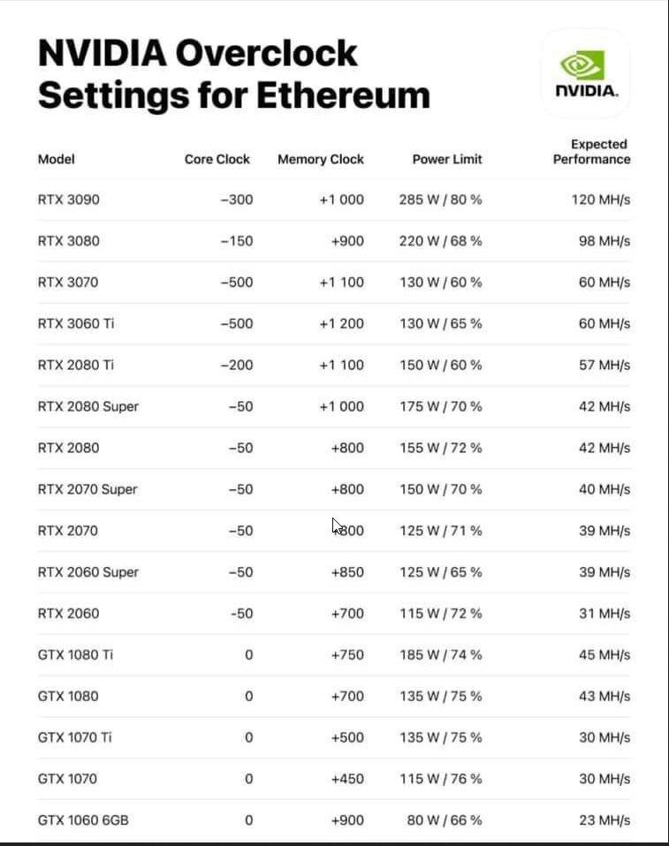Click the GTX 1080 Ti model name
The image size is (669, 846).
click(x=76, y=655)
